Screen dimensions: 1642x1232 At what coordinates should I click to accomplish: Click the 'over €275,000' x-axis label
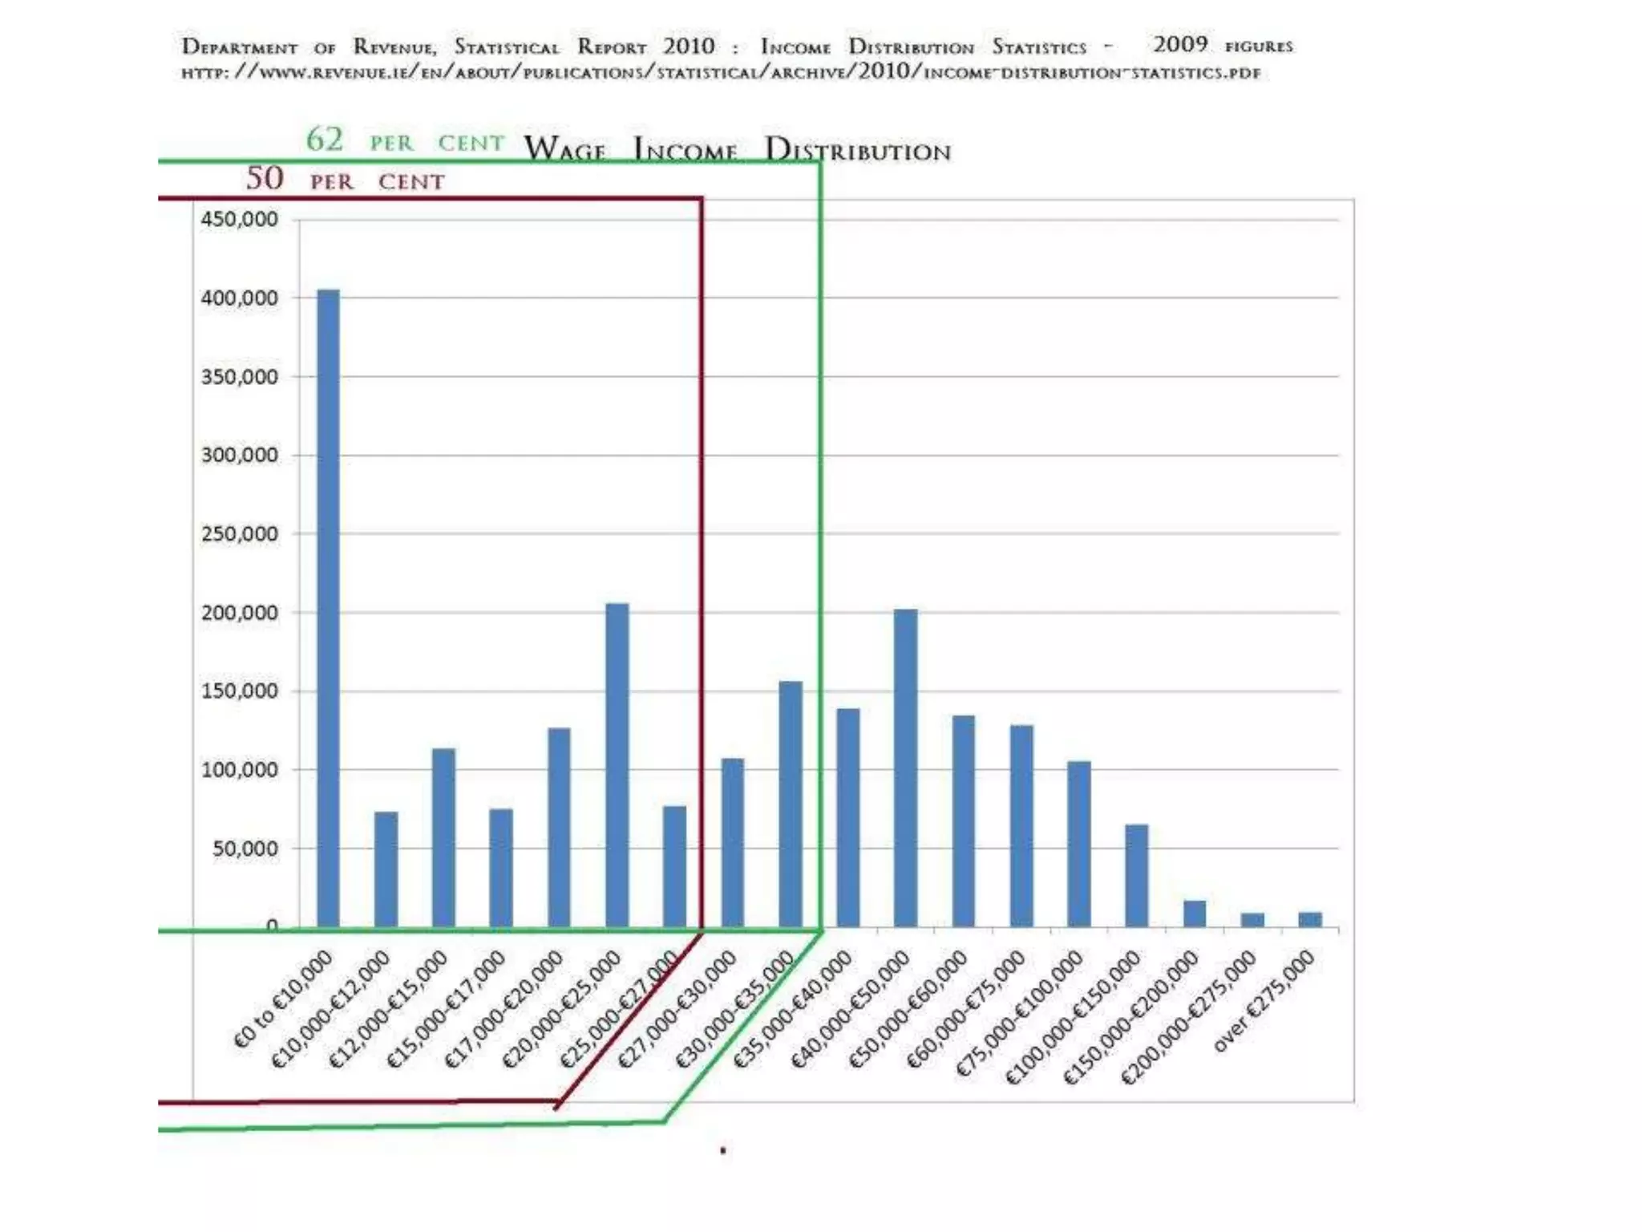coord(1264,999)
